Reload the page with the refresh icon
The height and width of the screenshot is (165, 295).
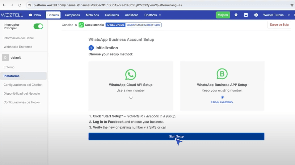click(20, 5)
